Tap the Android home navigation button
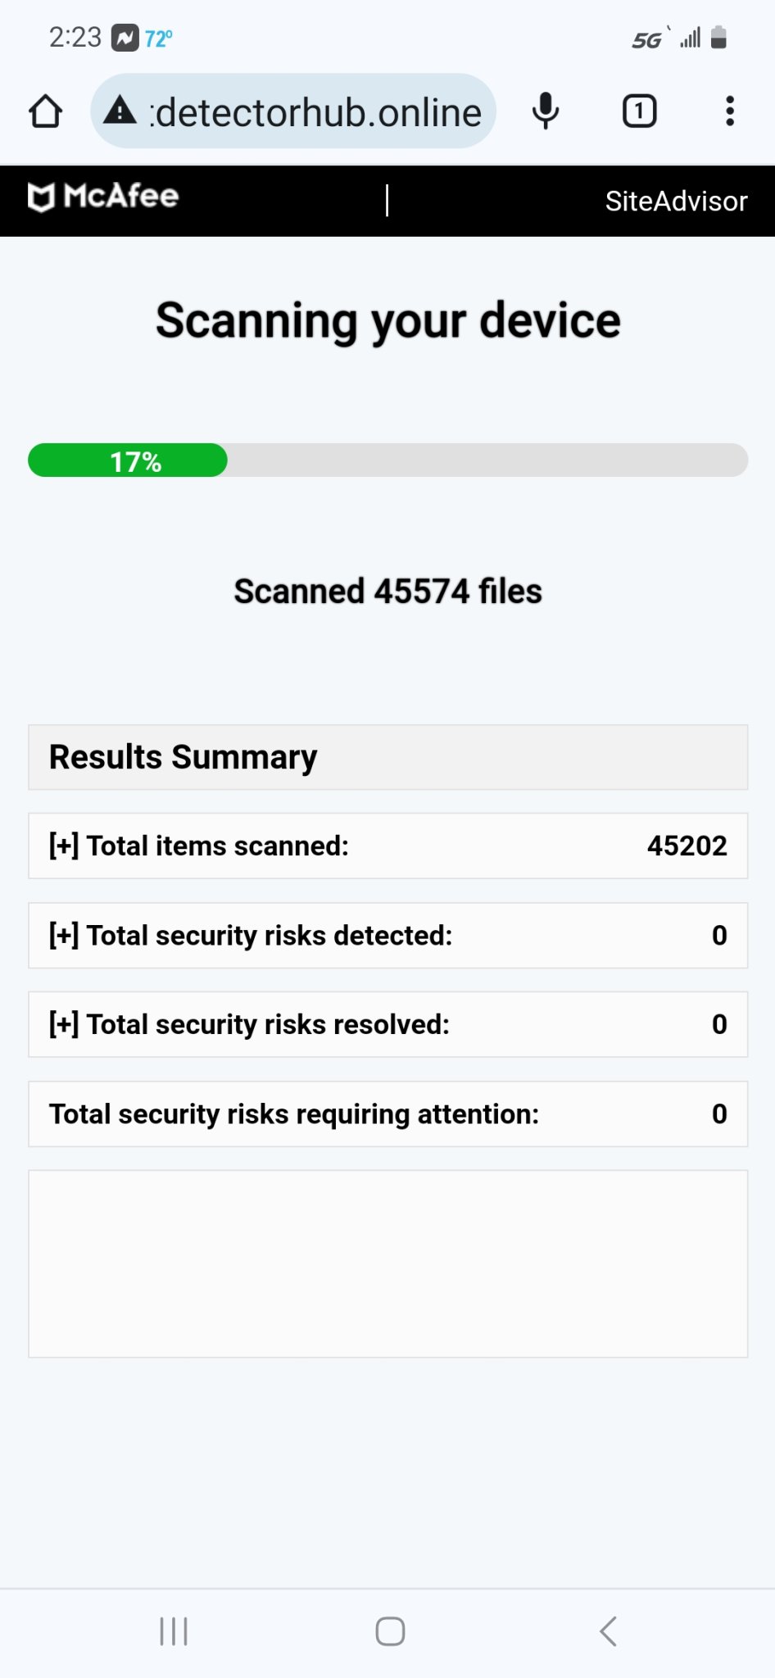Screen dimensions: 775x1678 point(390,1631)
